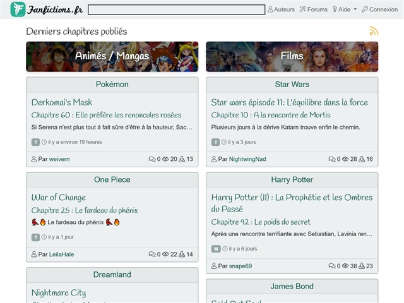Click the comments icon on One Piece card
The width and height of the screenshot is (404, 303).
coord(152,254)
